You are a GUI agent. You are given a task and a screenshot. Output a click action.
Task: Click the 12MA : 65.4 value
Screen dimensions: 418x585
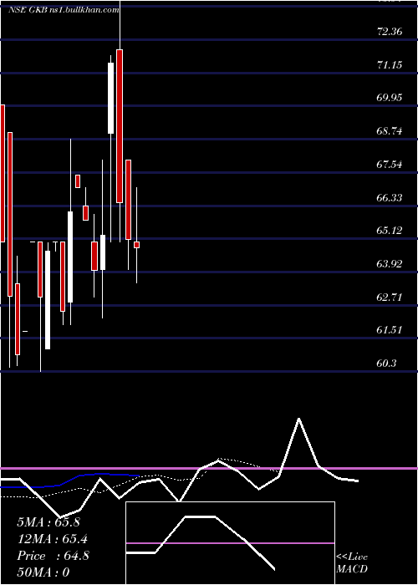(53, 539)
